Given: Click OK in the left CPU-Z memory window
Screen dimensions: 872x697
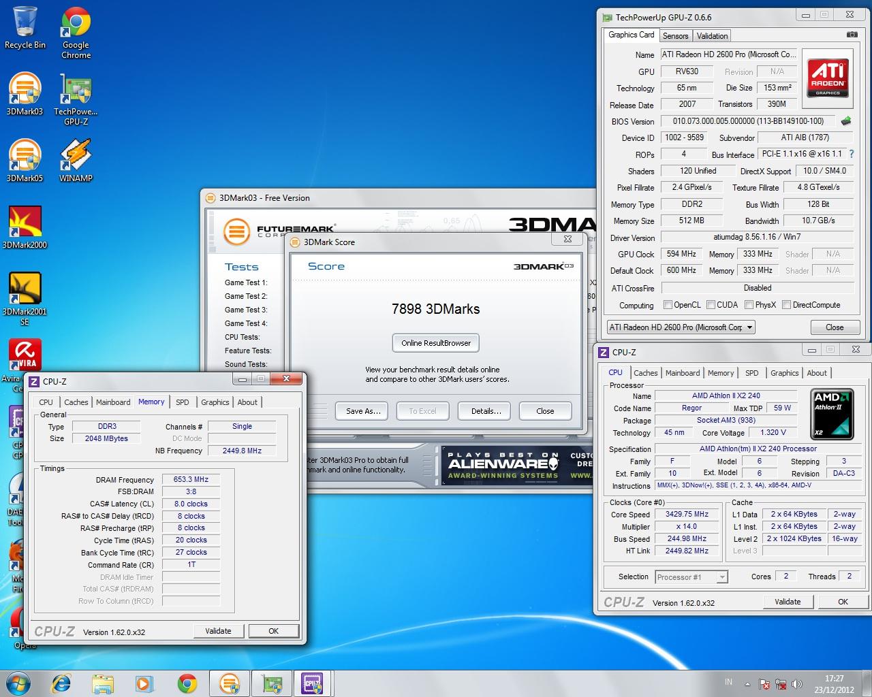Looking at the screenshot, I should [x=273, y=631].
